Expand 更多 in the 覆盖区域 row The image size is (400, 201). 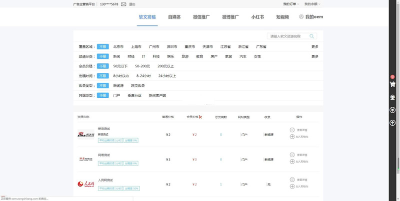314,47
